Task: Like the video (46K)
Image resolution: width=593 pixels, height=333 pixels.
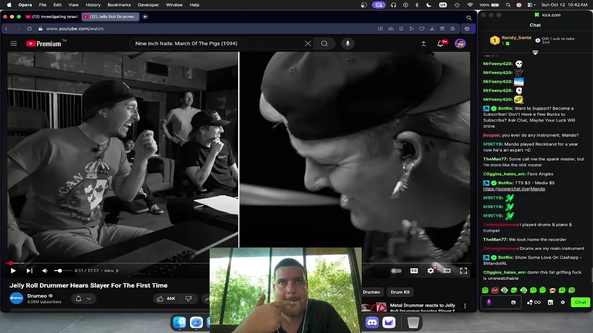Action: click(166, 299)
